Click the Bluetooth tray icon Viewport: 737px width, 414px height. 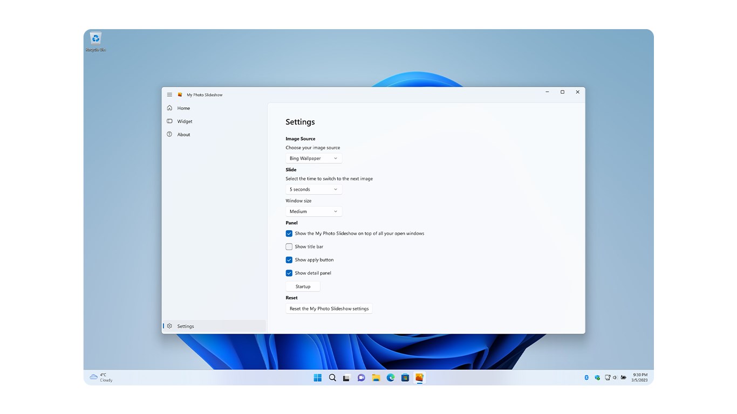point(586,377)
